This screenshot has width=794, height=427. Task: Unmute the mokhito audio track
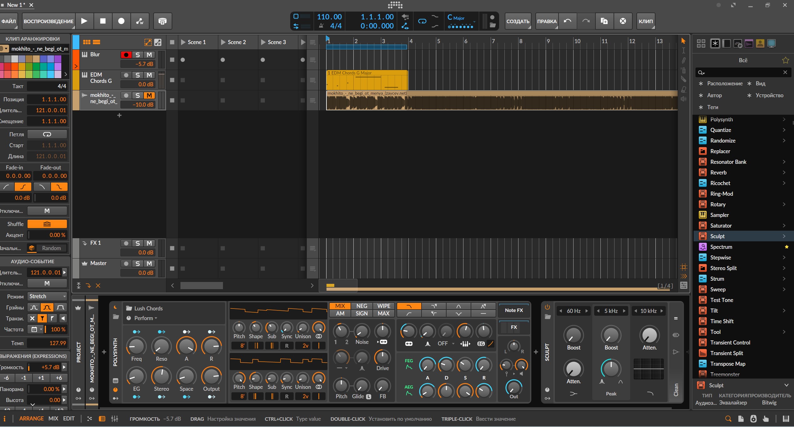(149, 95)
